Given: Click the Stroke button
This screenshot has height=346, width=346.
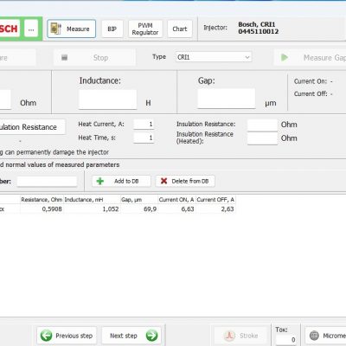Looking at the screenshot, I should (x=240, y=336).
